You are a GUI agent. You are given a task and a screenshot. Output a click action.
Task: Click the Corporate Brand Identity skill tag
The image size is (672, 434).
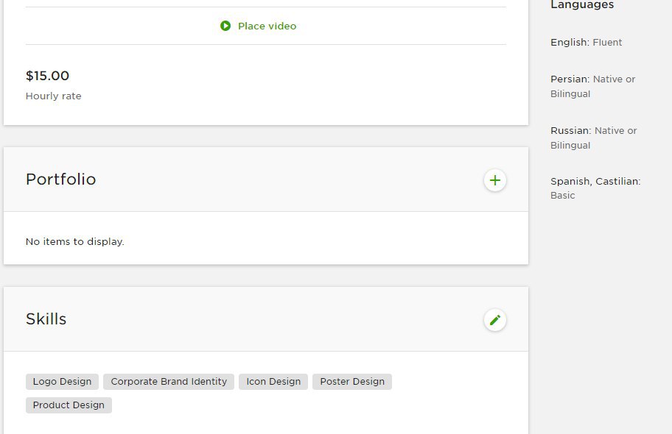click(x=169, y=382)
